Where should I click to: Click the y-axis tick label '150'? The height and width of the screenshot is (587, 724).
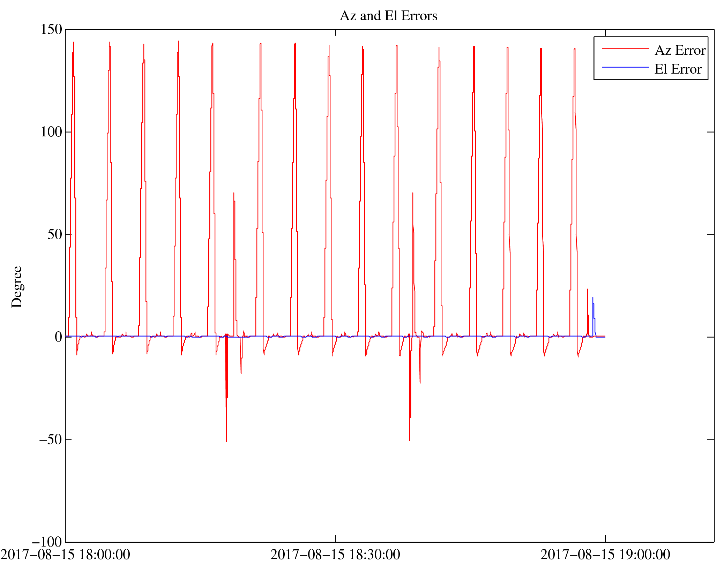coord(51,29)
